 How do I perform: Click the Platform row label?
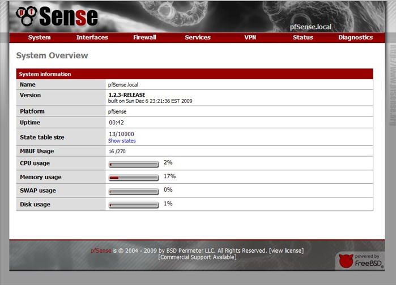(32, 111)
